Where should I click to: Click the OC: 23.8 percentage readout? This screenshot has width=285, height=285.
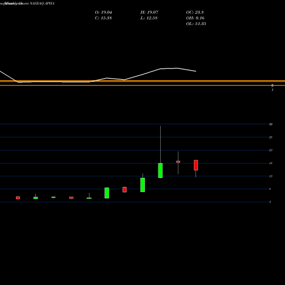[195, 13]
